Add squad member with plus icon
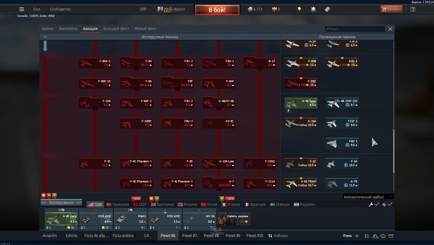434x245 pixels. click(357, 236)
